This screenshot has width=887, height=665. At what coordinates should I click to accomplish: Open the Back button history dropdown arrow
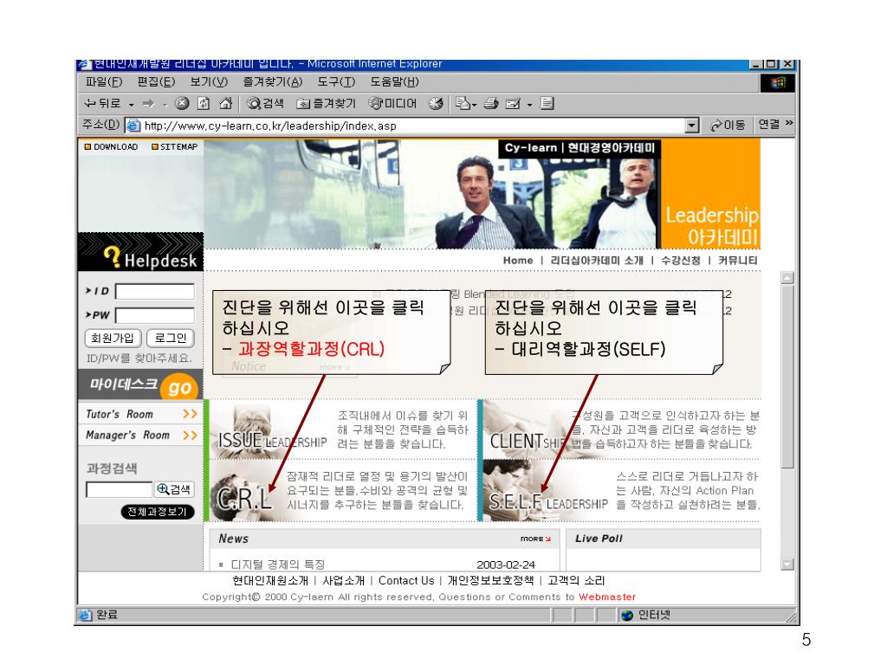tap(132, 105)
